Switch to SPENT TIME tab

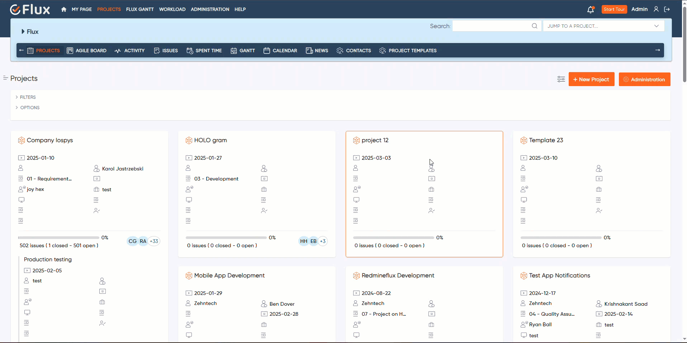click(x=204, y=51)
